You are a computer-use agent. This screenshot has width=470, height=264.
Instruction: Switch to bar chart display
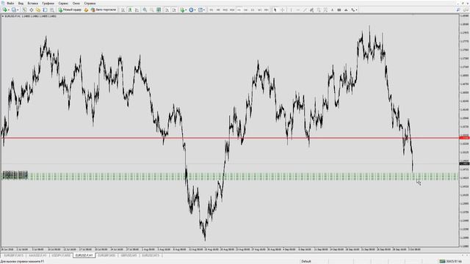[x=123, y=10]
